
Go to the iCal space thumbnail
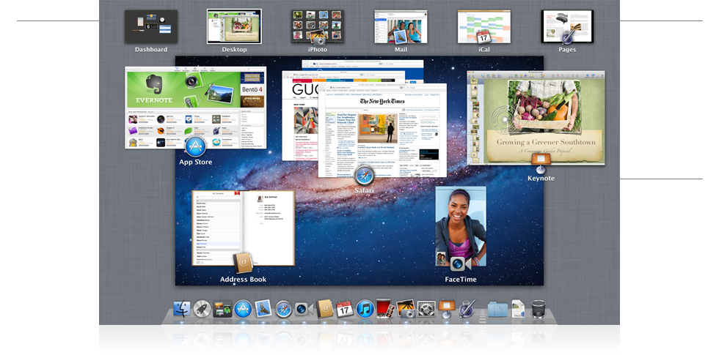coord(484,27)
